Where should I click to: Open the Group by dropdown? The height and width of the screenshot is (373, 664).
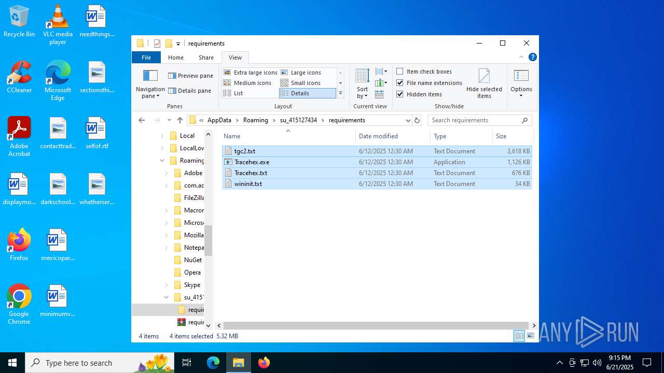click(x=381, y=71)
